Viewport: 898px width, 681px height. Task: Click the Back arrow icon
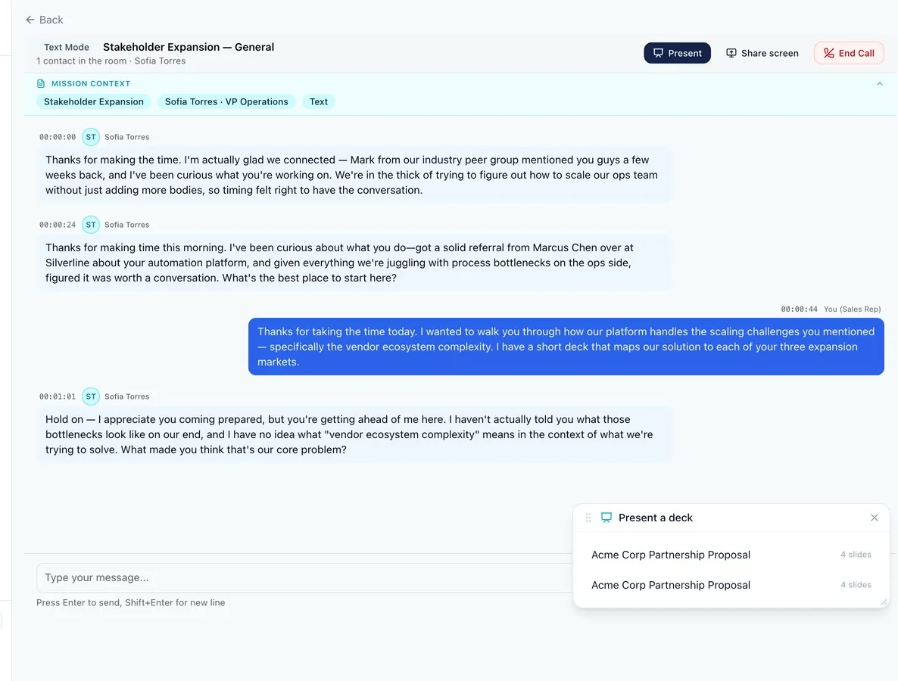coord(30,20)
